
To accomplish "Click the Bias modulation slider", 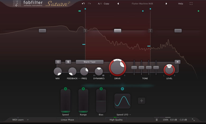I will pos(101,101).
